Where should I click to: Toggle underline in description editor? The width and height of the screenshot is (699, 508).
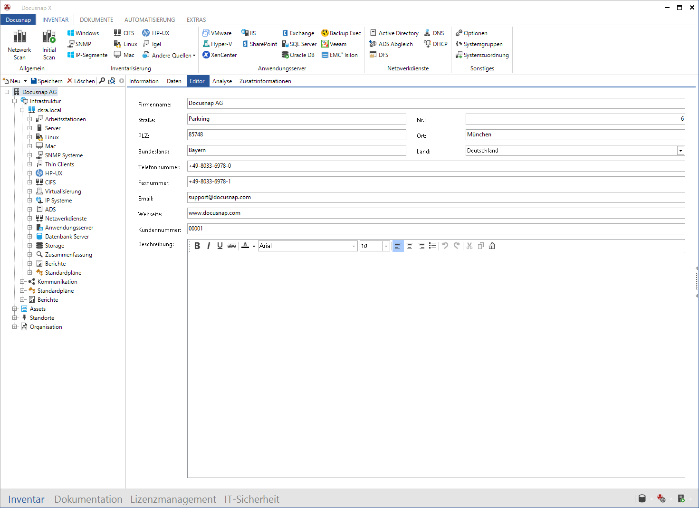pyautogui.click(x=220, y=246)
